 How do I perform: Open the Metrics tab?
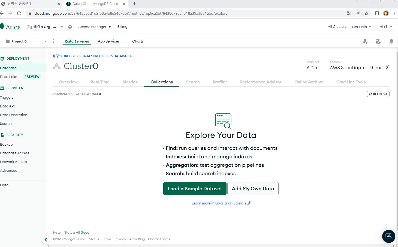tap(130, 82)
